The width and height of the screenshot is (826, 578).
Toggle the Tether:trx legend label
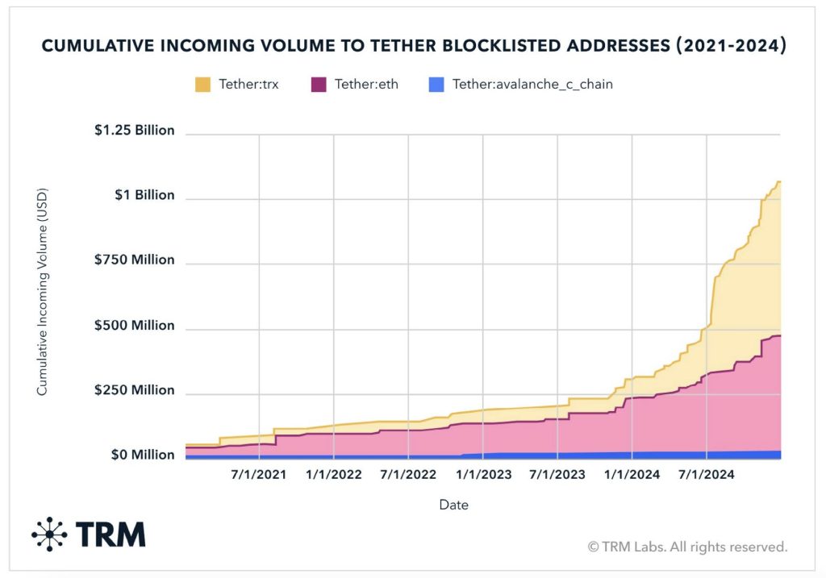coord(248,84)
